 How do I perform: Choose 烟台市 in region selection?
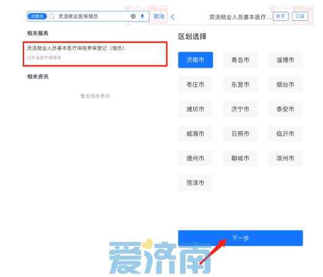(x=285, y=84)
